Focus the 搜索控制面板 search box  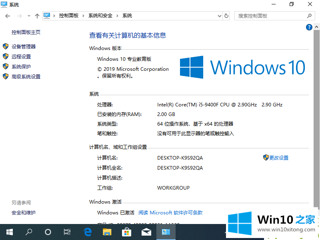(x=275, y=16)
